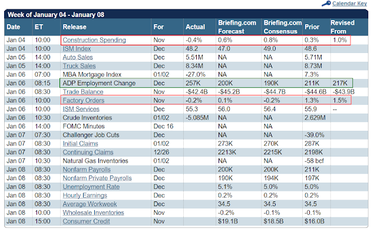Screen dimensions: 377x235
Task: Click the $16.0B prior for Consumer Credit
Action: tap(314, 221)
